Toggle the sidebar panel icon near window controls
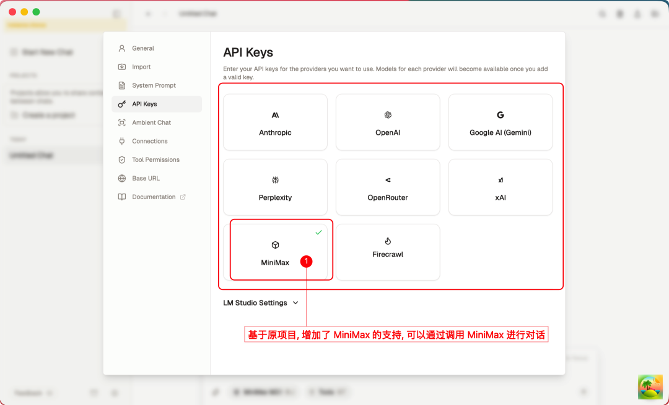This screenshot has width=669, height=405. pos(116,14)
